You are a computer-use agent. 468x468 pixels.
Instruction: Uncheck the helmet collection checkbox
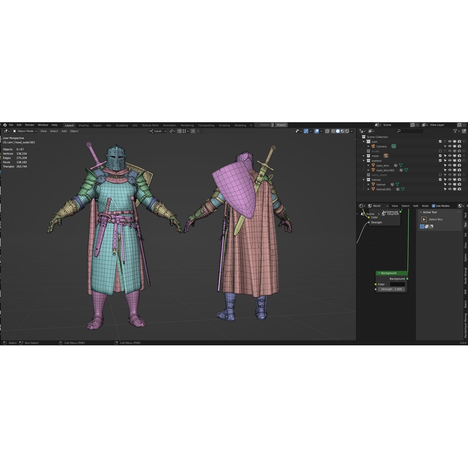pos(440,180)
